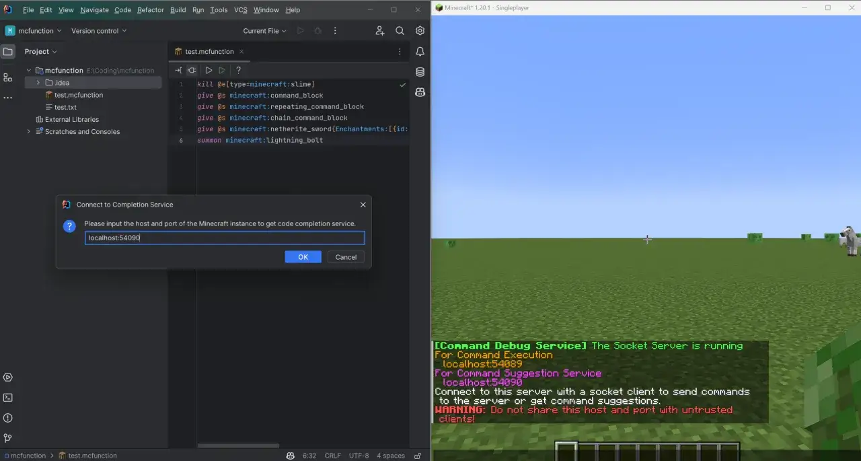This screenshot has height=461, width=861.
Task: Open UTF-8 encoding selector
Action: [x=359, y=456]
